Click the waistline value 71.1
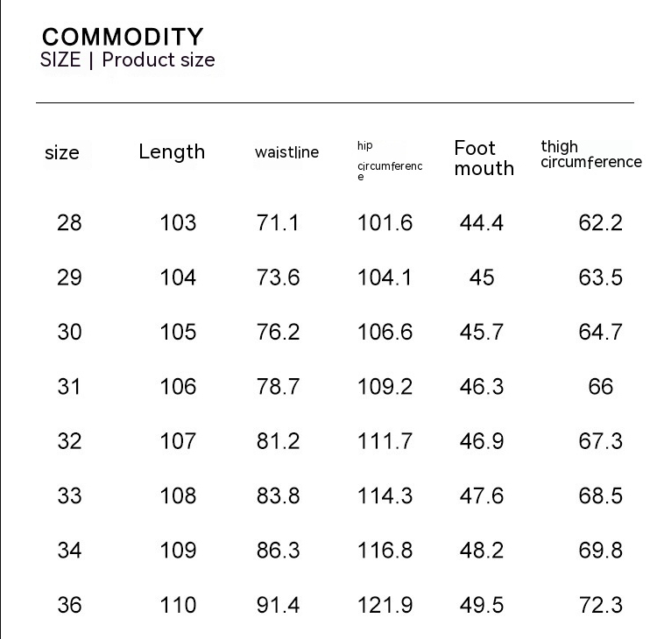 [278, 223]
